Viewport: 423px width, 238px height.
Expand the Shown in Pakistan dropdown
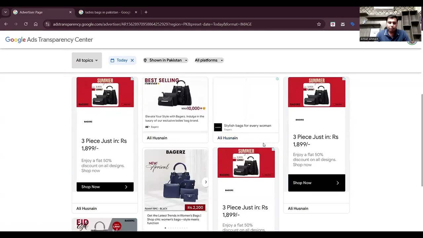(x=166, y=60)
